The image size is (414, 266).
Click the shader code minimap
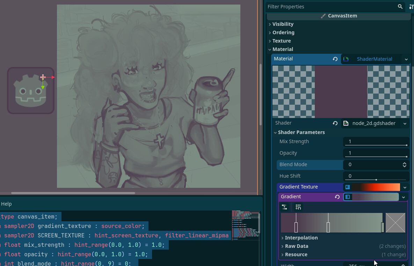(x=245, y=226)
